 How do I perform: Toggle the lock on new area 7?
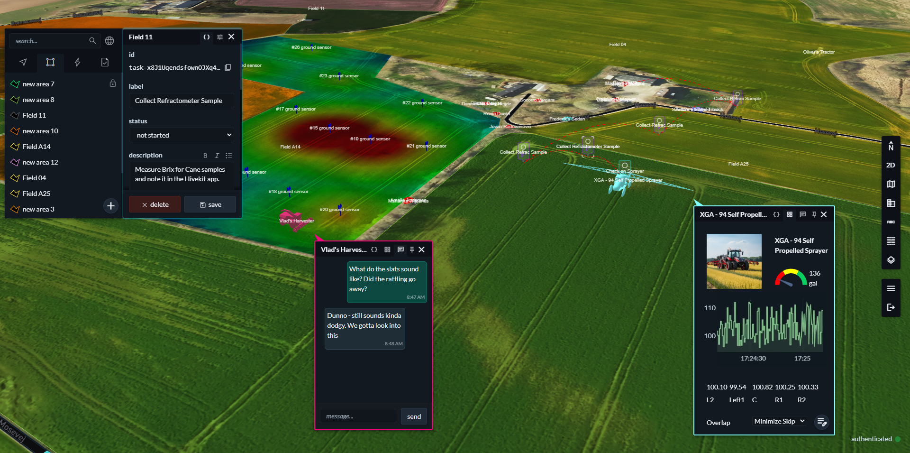tap(113, 83)
